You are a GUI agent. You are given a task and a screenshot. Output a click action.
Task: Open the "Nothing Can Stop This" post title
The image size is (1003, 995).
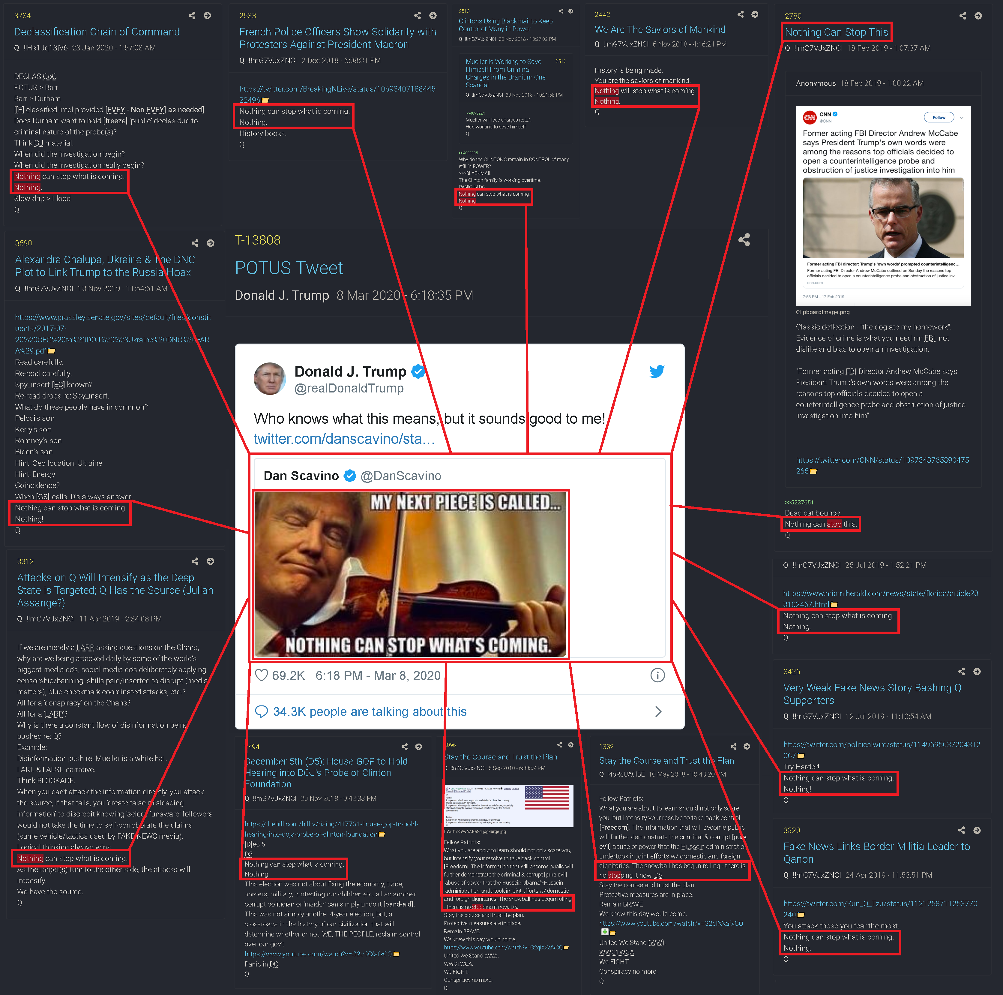tap(836, 32)
